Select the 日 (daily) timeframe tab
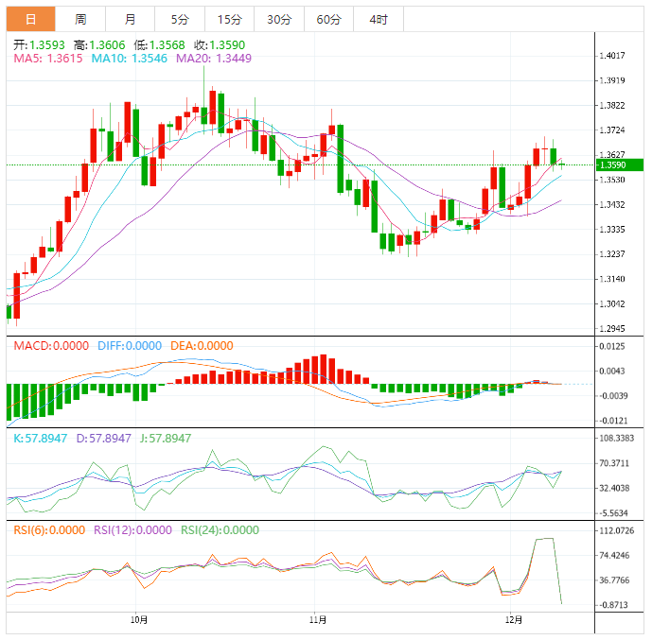This screenshot has width=652, height=640. 31,19
